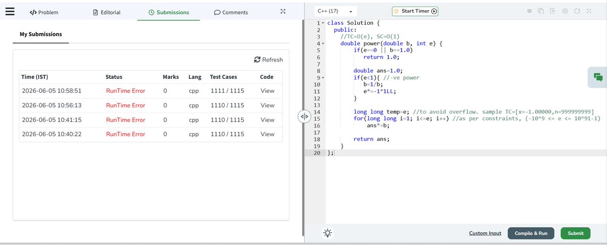View code for 10:56:13 submission
The width and height of the screenshot is (607, 245).
click(267, 106)
